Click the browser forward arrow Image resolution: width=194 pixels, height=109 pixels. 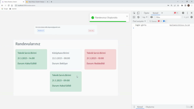(x=5, y=5)
